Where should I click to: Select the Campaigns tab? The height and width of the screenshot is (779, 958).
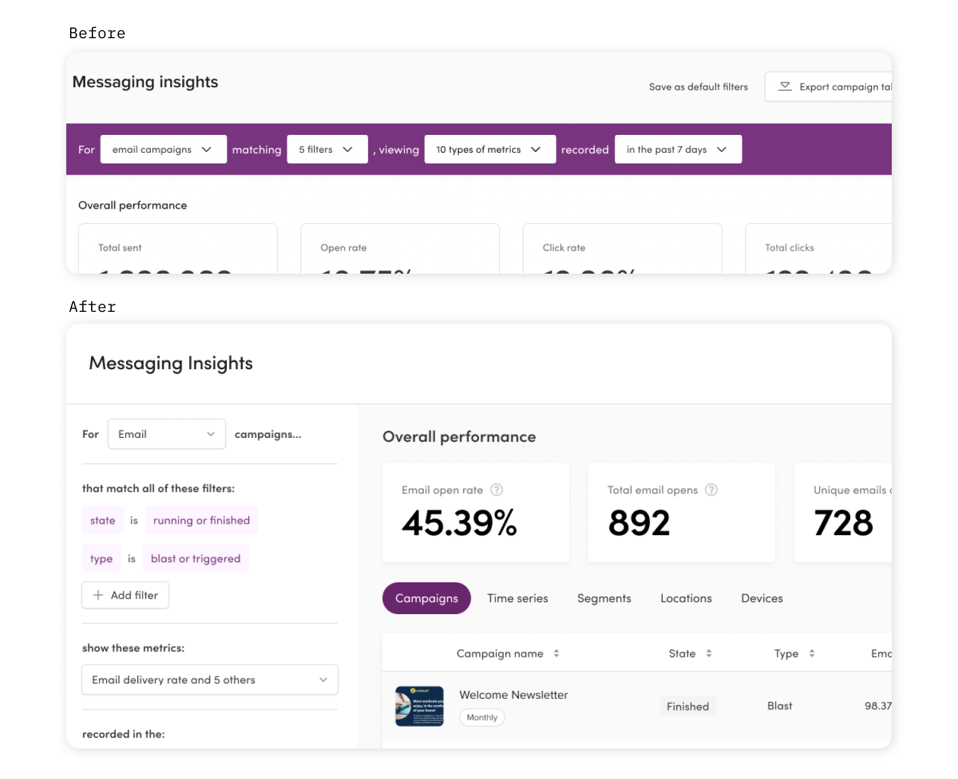[x=427, y=598]
